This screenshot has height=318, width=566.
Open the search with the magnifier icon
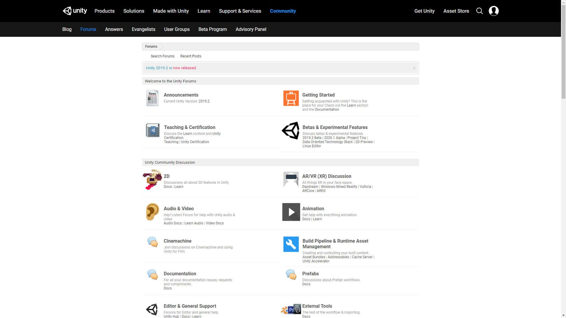tap(480, 11)
